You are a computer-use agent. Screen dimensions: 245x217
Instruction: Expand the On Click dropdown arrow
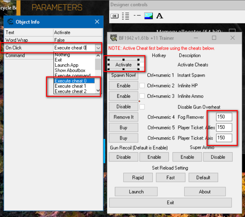pyautogui.click(x=98, y=48)
